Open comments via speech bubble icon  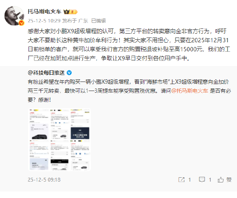202,179
